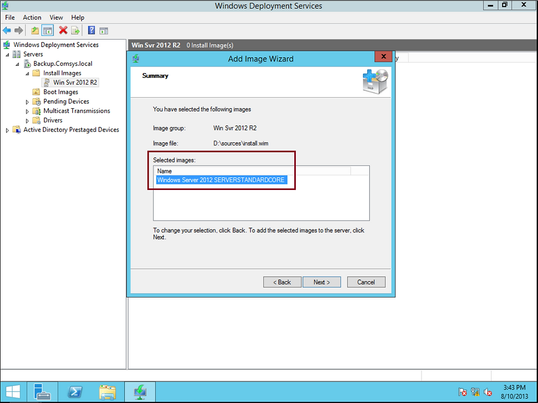538x403 pixels.
Task: Select Pending Devices node
Action: pyautogui.click(x=66, y=101)
